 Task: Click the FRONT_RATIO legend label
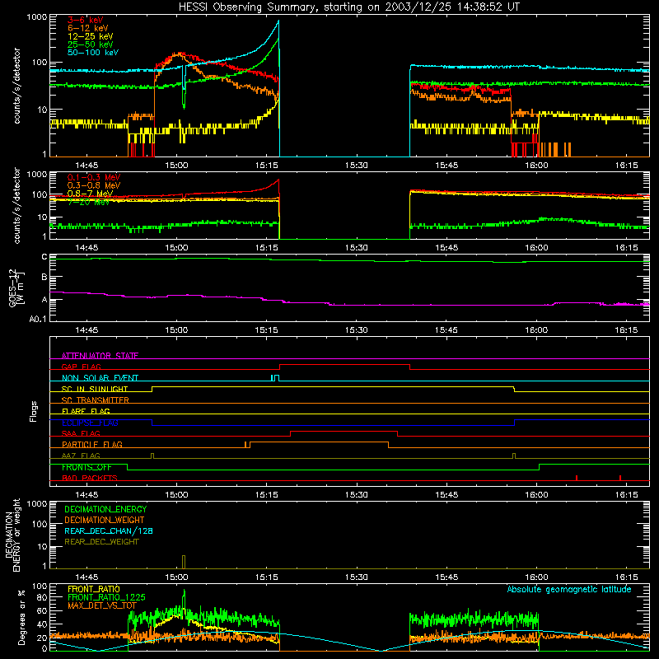pos(94,589)
